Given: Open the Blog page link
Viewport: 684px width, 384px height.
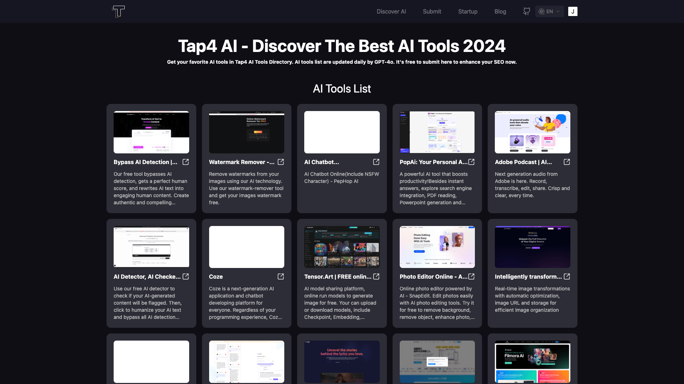Looking at the screenshot, I should click(500, 11).
